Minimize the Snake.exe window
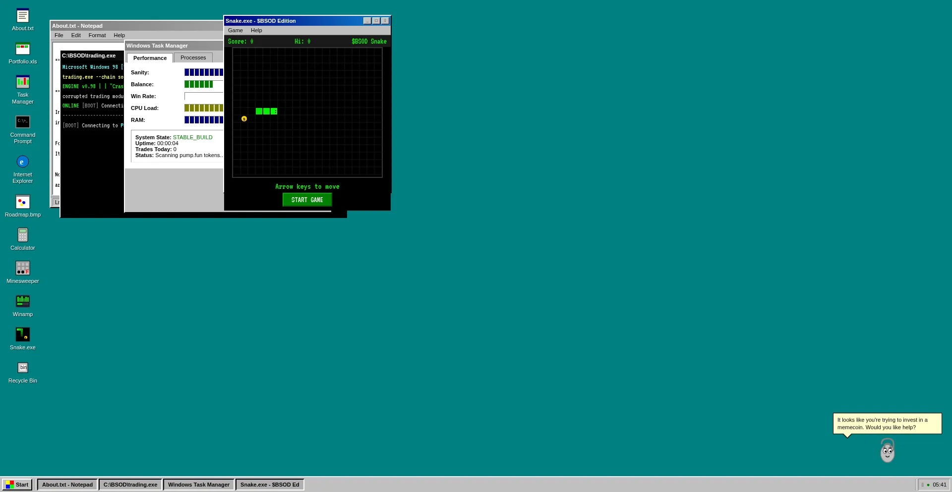 pos(367,21)
